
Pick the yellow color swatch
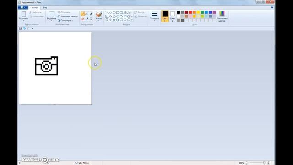click(x=198, y=12)
